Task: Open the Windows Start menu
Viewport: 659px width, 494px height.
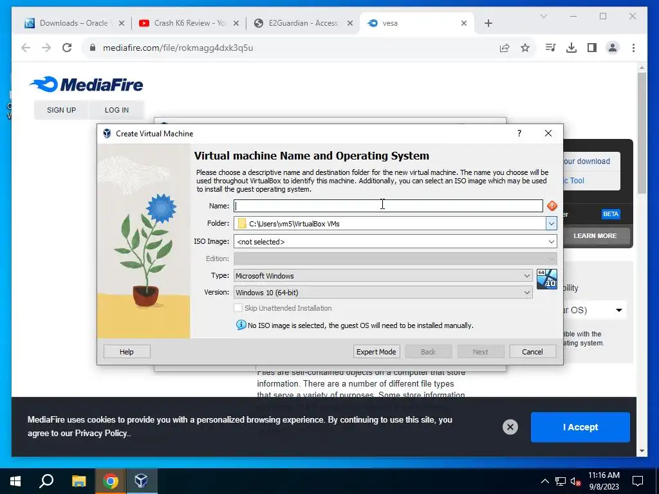Action: pos(15,481)
